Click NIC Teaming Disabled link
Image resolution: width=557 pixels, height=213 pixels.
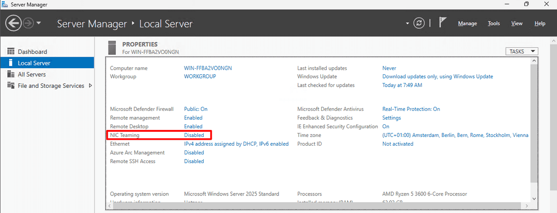click(x=194, y=135)
